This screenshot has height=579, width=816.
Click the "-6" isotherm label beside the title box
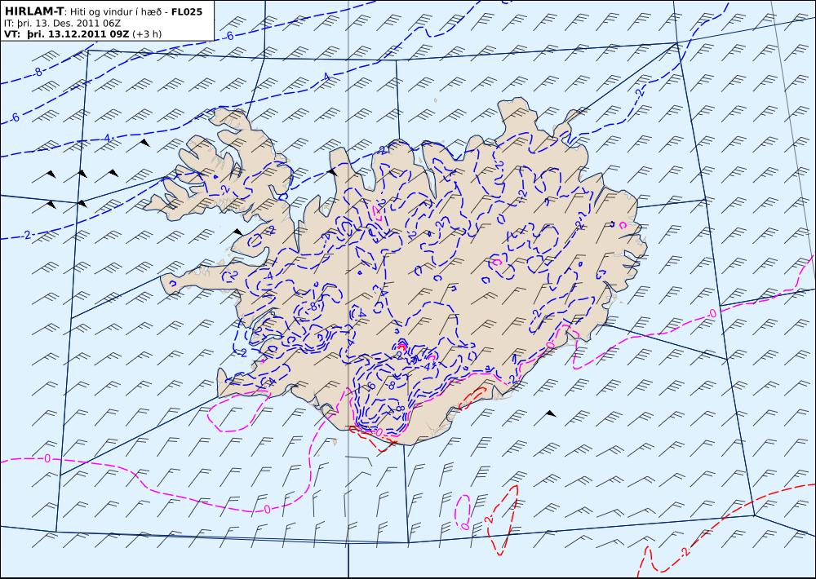coord(229,36)
